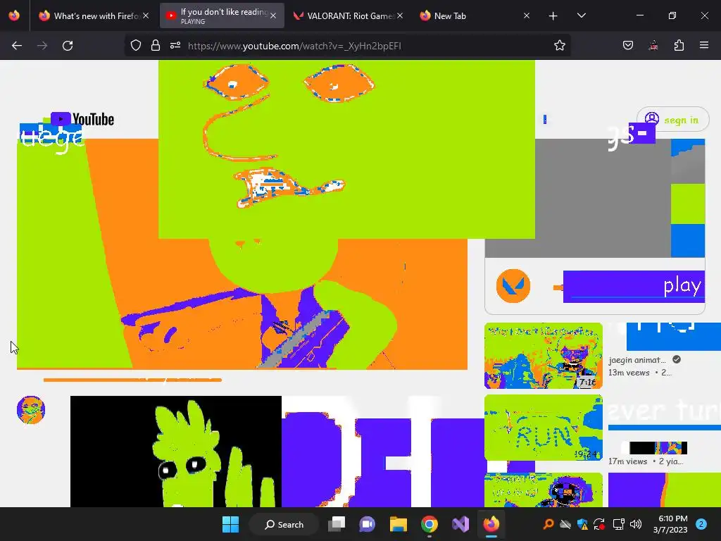
Task: Click the pinned add-on icon beside Pocket
Action: pyautogui.click(x=653, y=45)
